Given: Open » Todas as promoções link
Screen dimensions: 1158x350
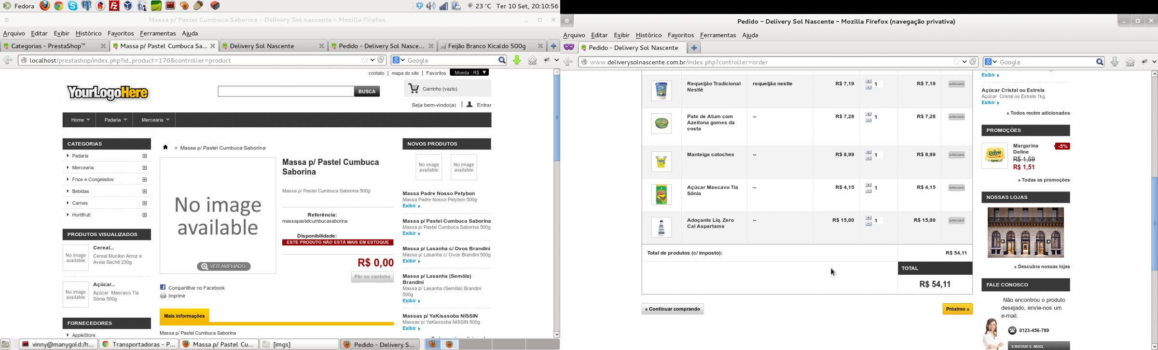Looking at the screenshot, I should tap(1044, 180).
